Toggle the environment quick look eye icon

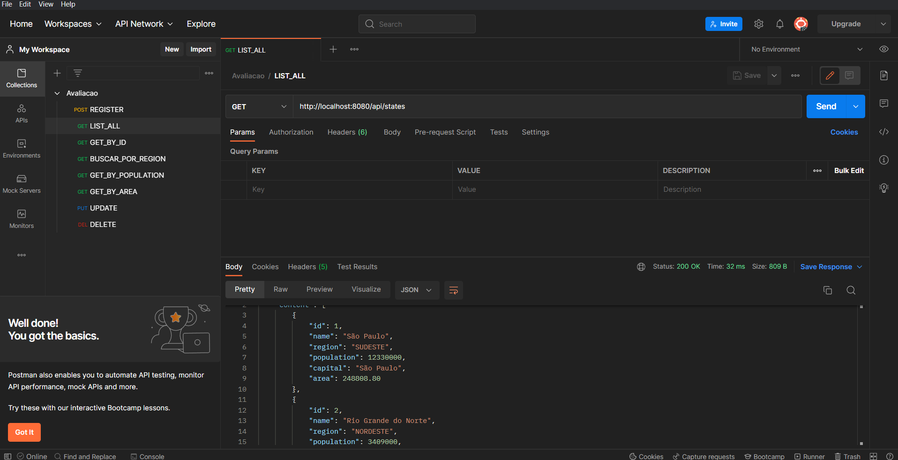click(x=884, y=49)
